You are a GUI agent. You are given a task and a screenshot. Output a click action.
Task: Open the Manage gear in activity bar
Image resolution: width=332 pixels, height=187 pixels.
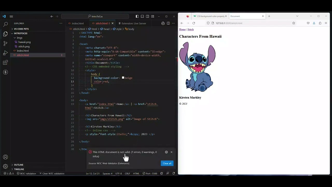[5, 166]
